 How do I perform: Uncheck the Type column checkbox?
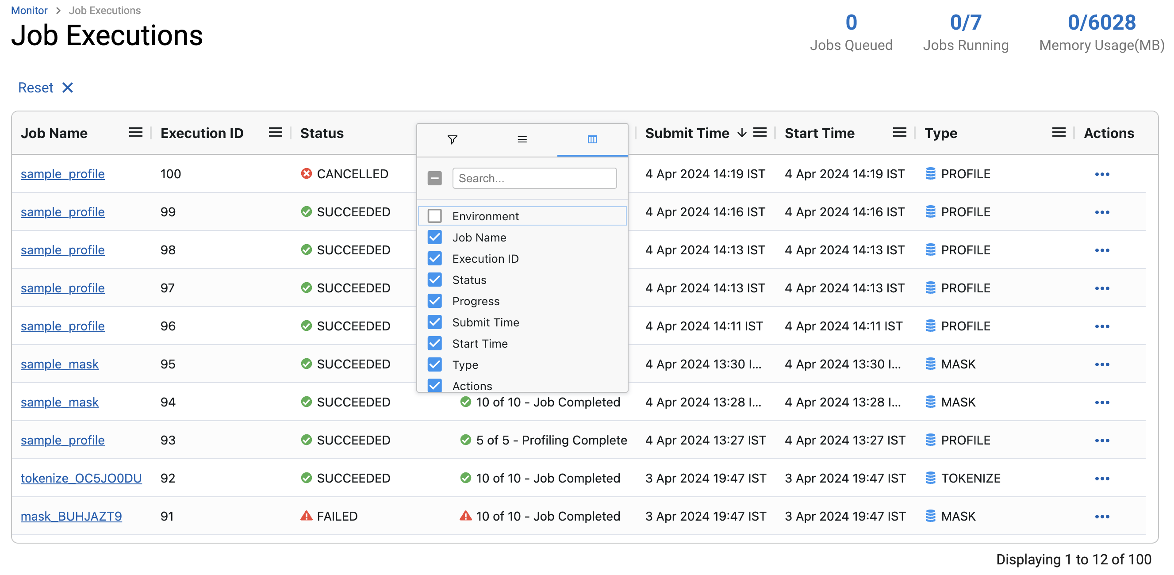tap(435, 364)
